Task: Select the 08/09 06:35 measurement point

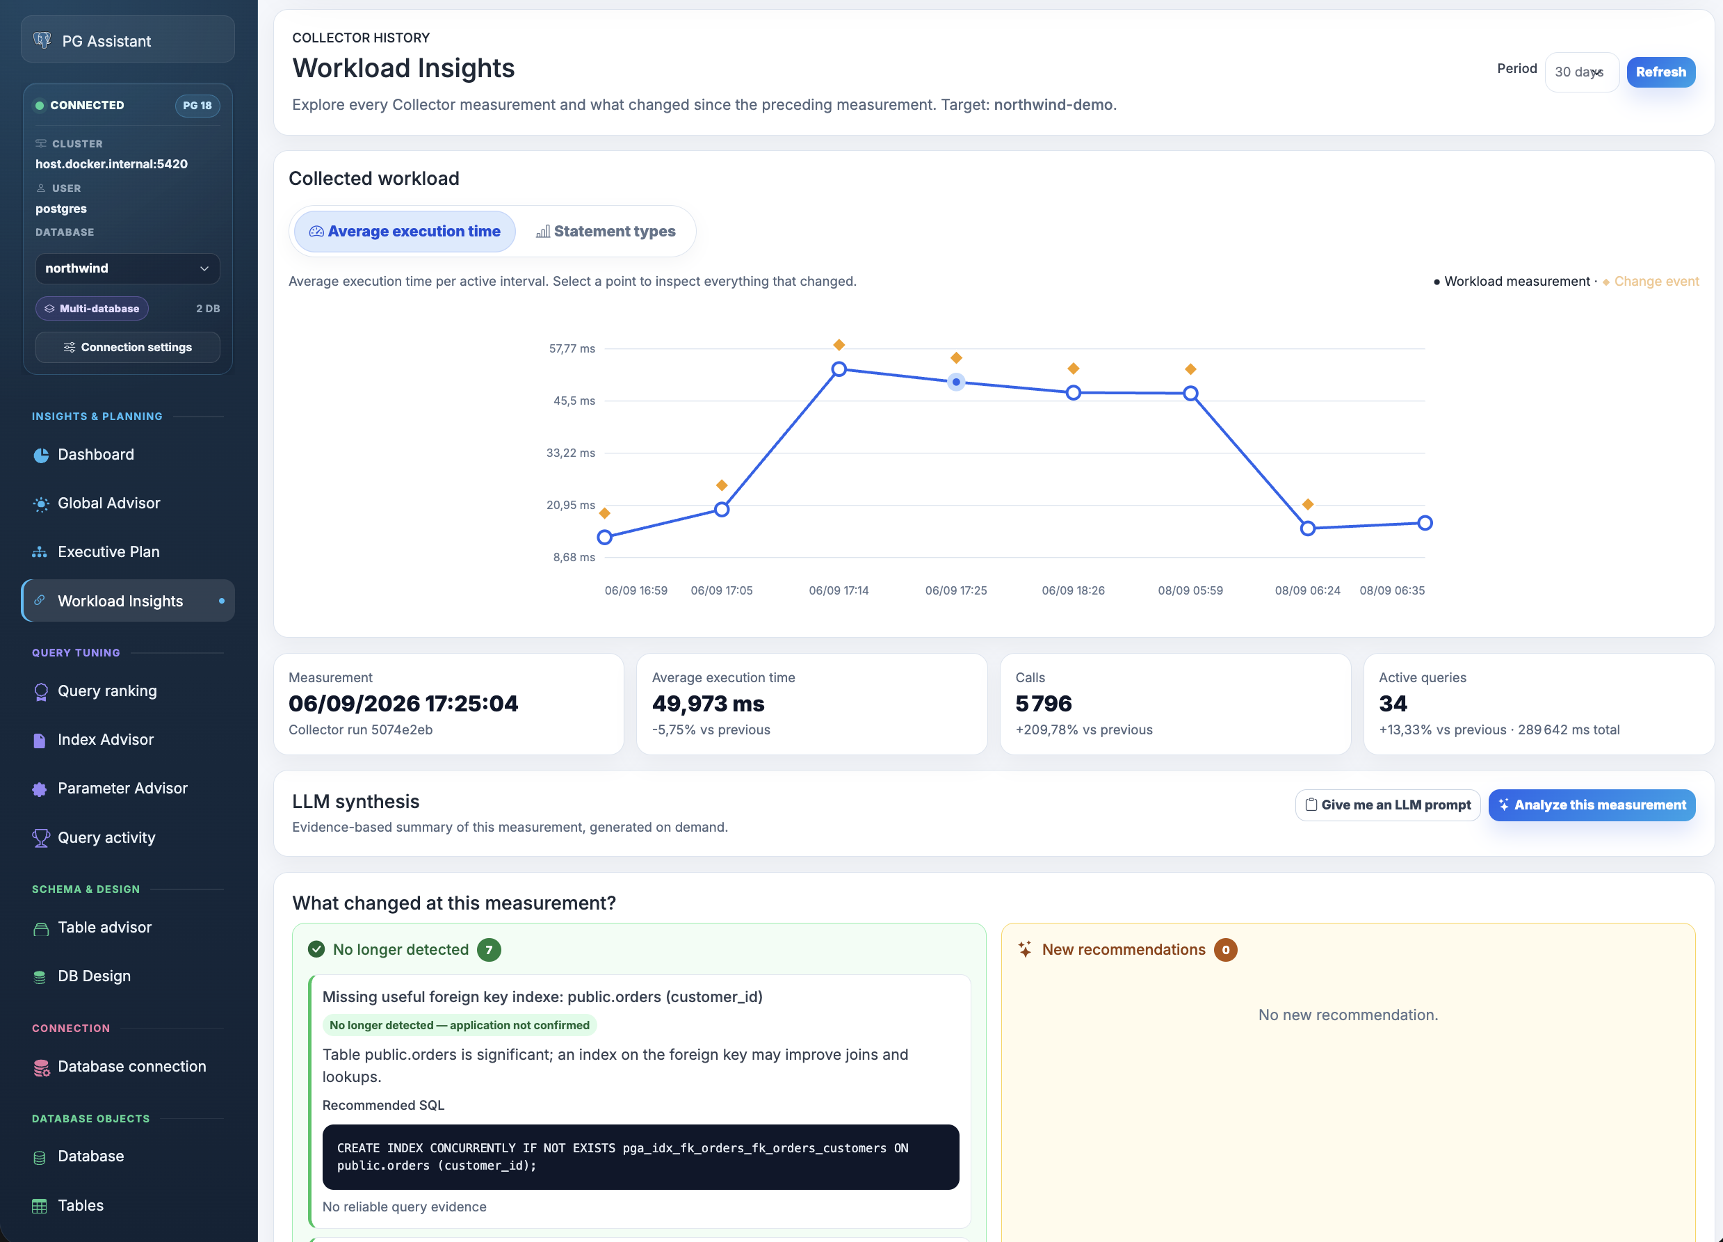Action: pos(1425,523)
